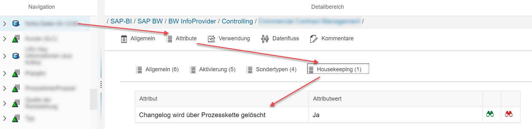The height and width of the screenshot is (129, 532).
Task: Click the list icon beside Housekeeping (1)
Action: [x=311, y=69]
